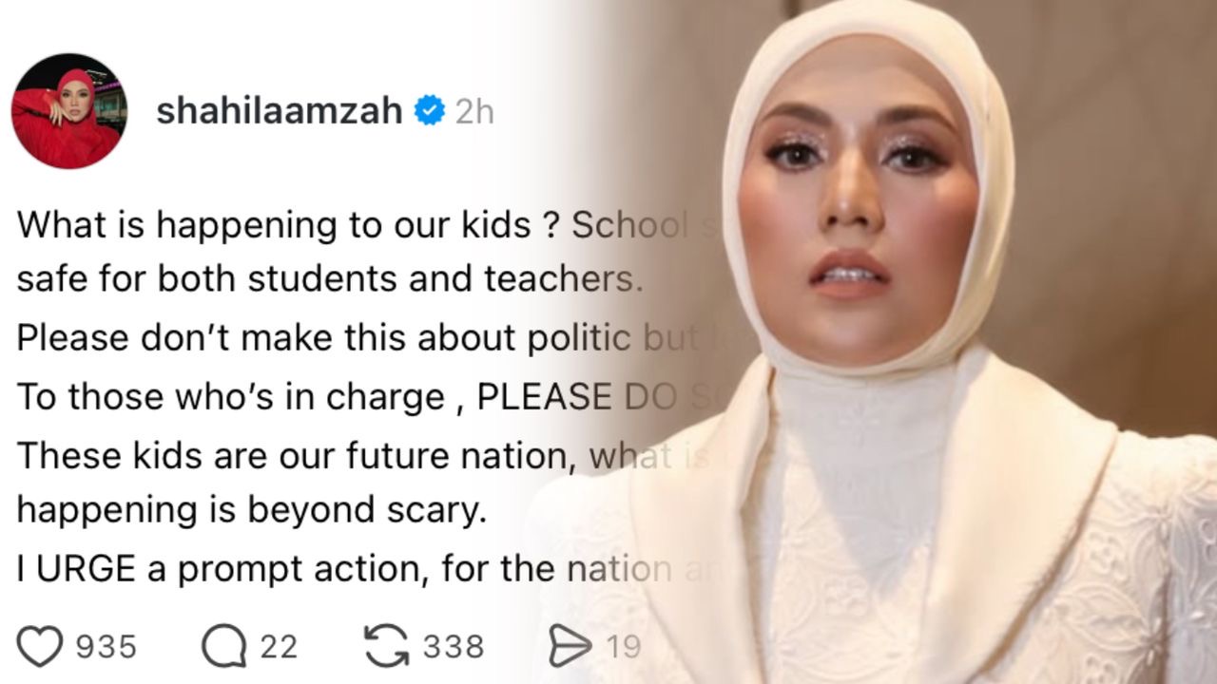Click the blue verified badge
This screenshot has height=684, width=1217.
pos(431,110)
